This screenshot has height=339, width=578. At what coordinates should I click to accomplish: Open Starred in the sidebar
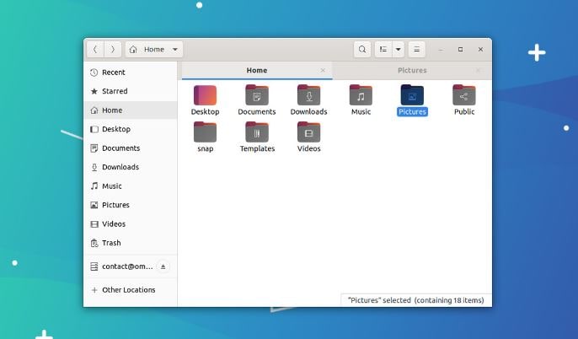[131, 91]
